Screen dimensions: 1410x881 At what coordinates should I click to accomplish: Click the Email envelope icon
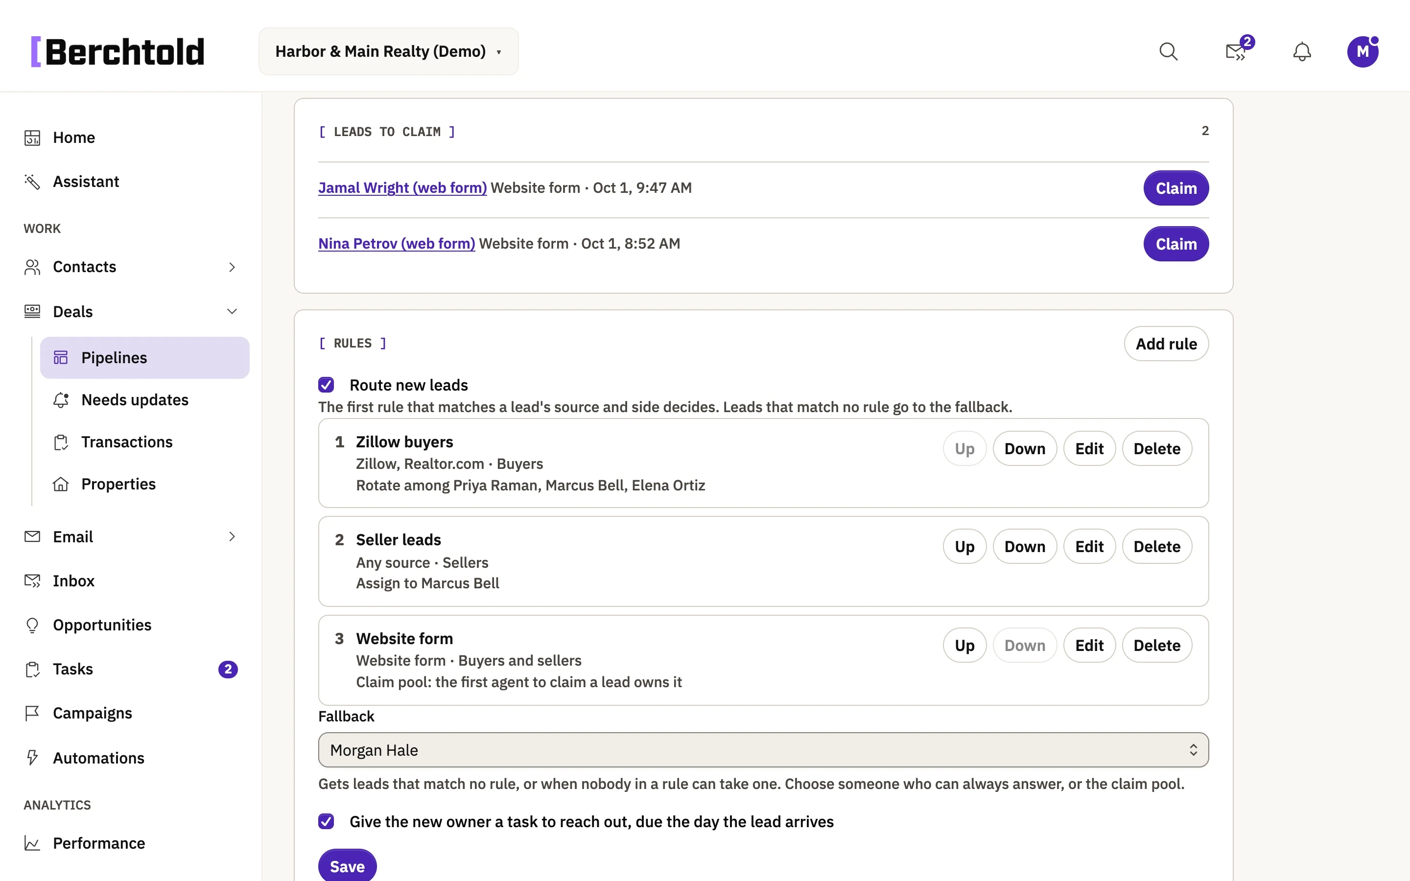32,536
